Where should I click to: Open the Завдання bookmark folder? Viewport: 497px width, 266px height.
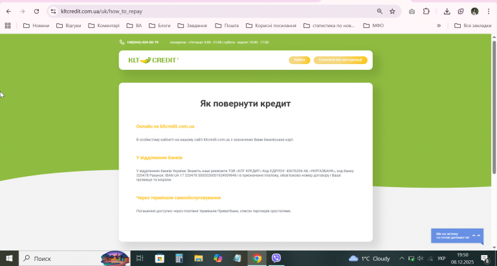(x=192, y=26)
